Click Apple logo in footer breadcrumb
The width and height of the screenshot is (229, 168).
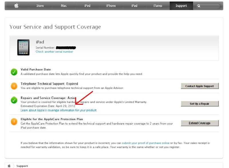click(9, 166)
